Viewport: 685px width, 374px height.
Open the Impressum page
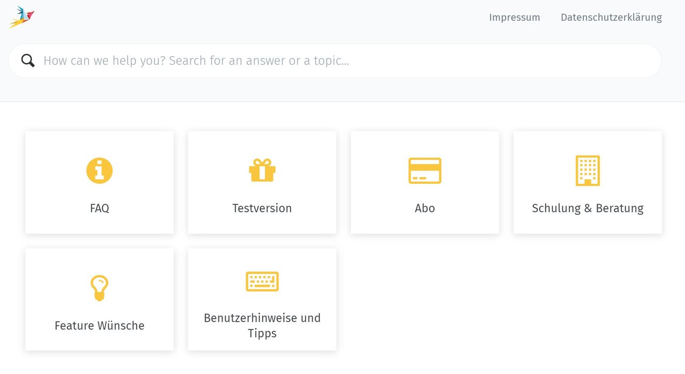(x=514, y=17)
